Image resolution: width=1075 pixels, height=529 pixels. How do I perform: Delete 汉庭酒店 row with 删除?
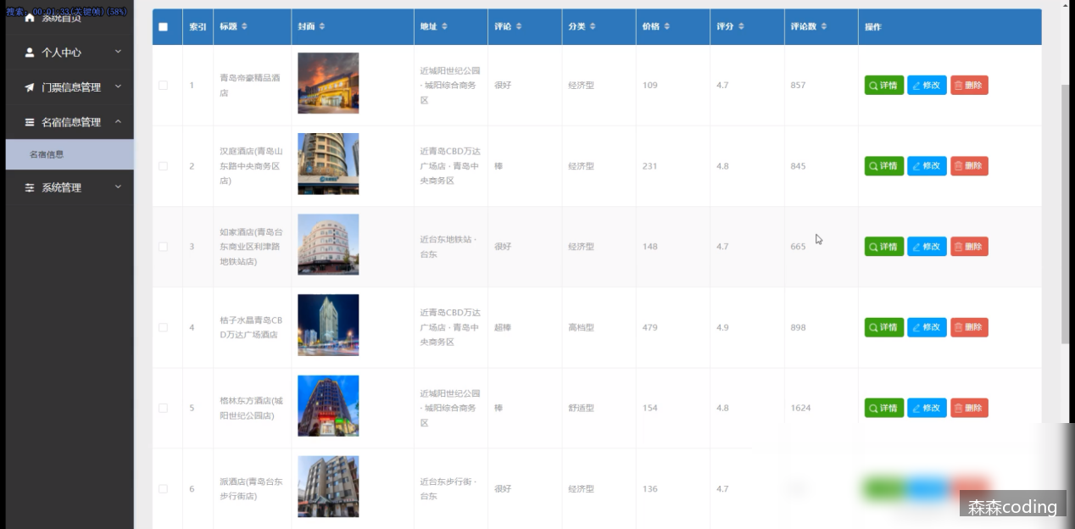click(x=969, y=166)
